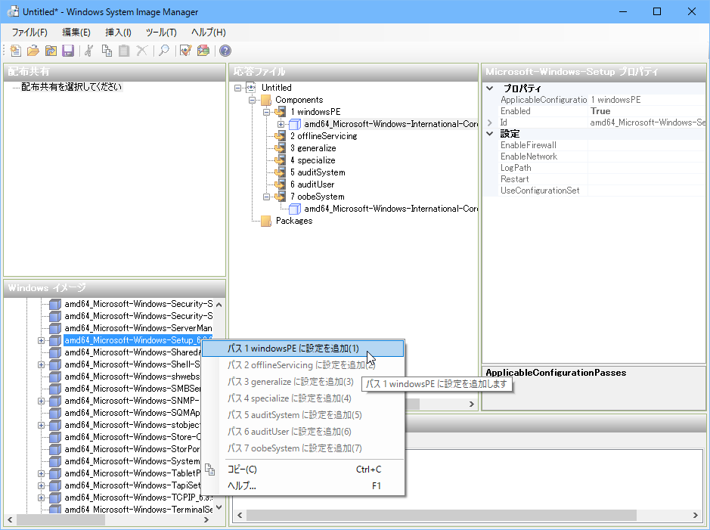Click the UseConfigurationSet value field

point(646,191)
